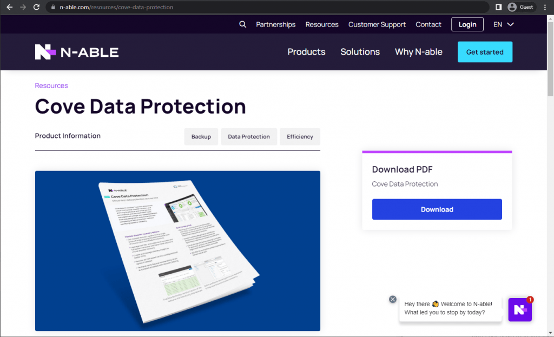Viewport: 554px width, 337px height.
Task: Open the site search magnifier
Action: 242,24
